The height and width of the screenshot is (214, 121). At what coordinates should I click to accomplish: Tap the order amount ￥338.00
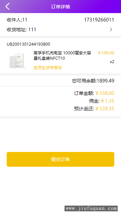point(105,93)
